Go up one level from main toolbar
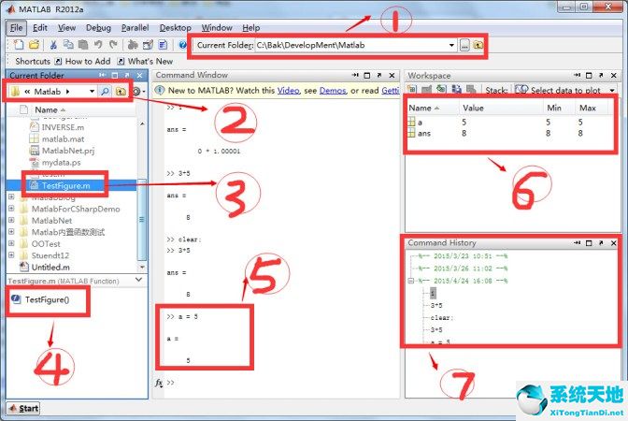 point(478,45)
